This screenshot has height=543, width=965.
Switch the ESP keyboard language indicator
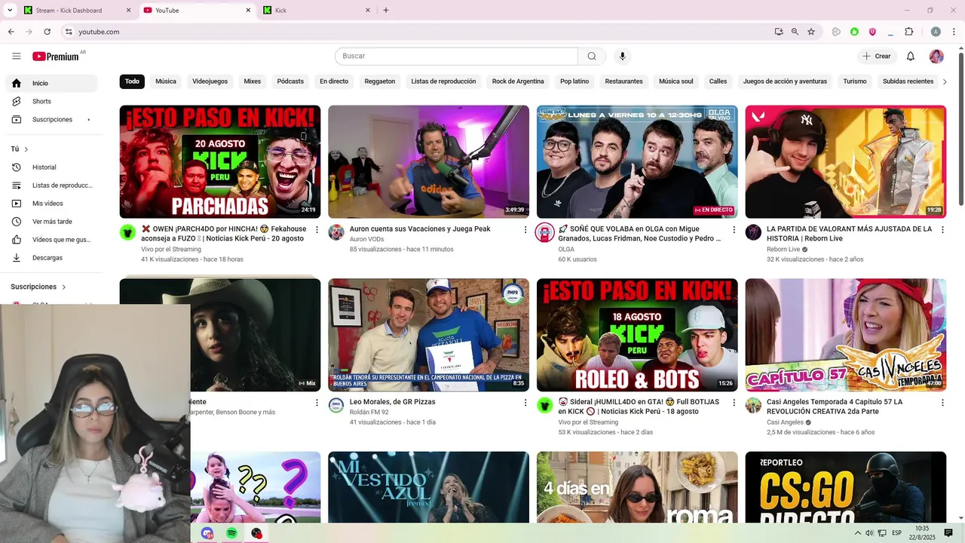coord(896,533)
